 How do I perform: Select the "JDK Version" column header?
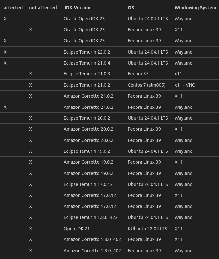tap(77, 8)
